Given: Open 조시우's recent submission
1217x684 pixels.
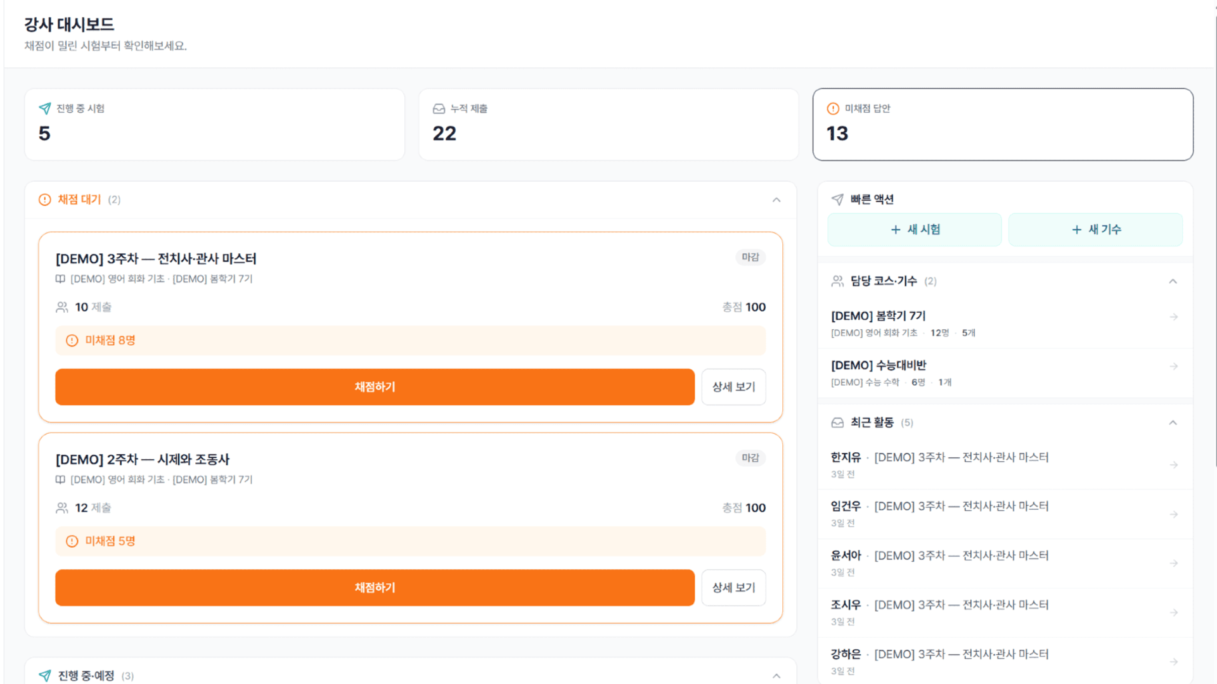Looking at the screenshot, I should [x=1005, y=612].
